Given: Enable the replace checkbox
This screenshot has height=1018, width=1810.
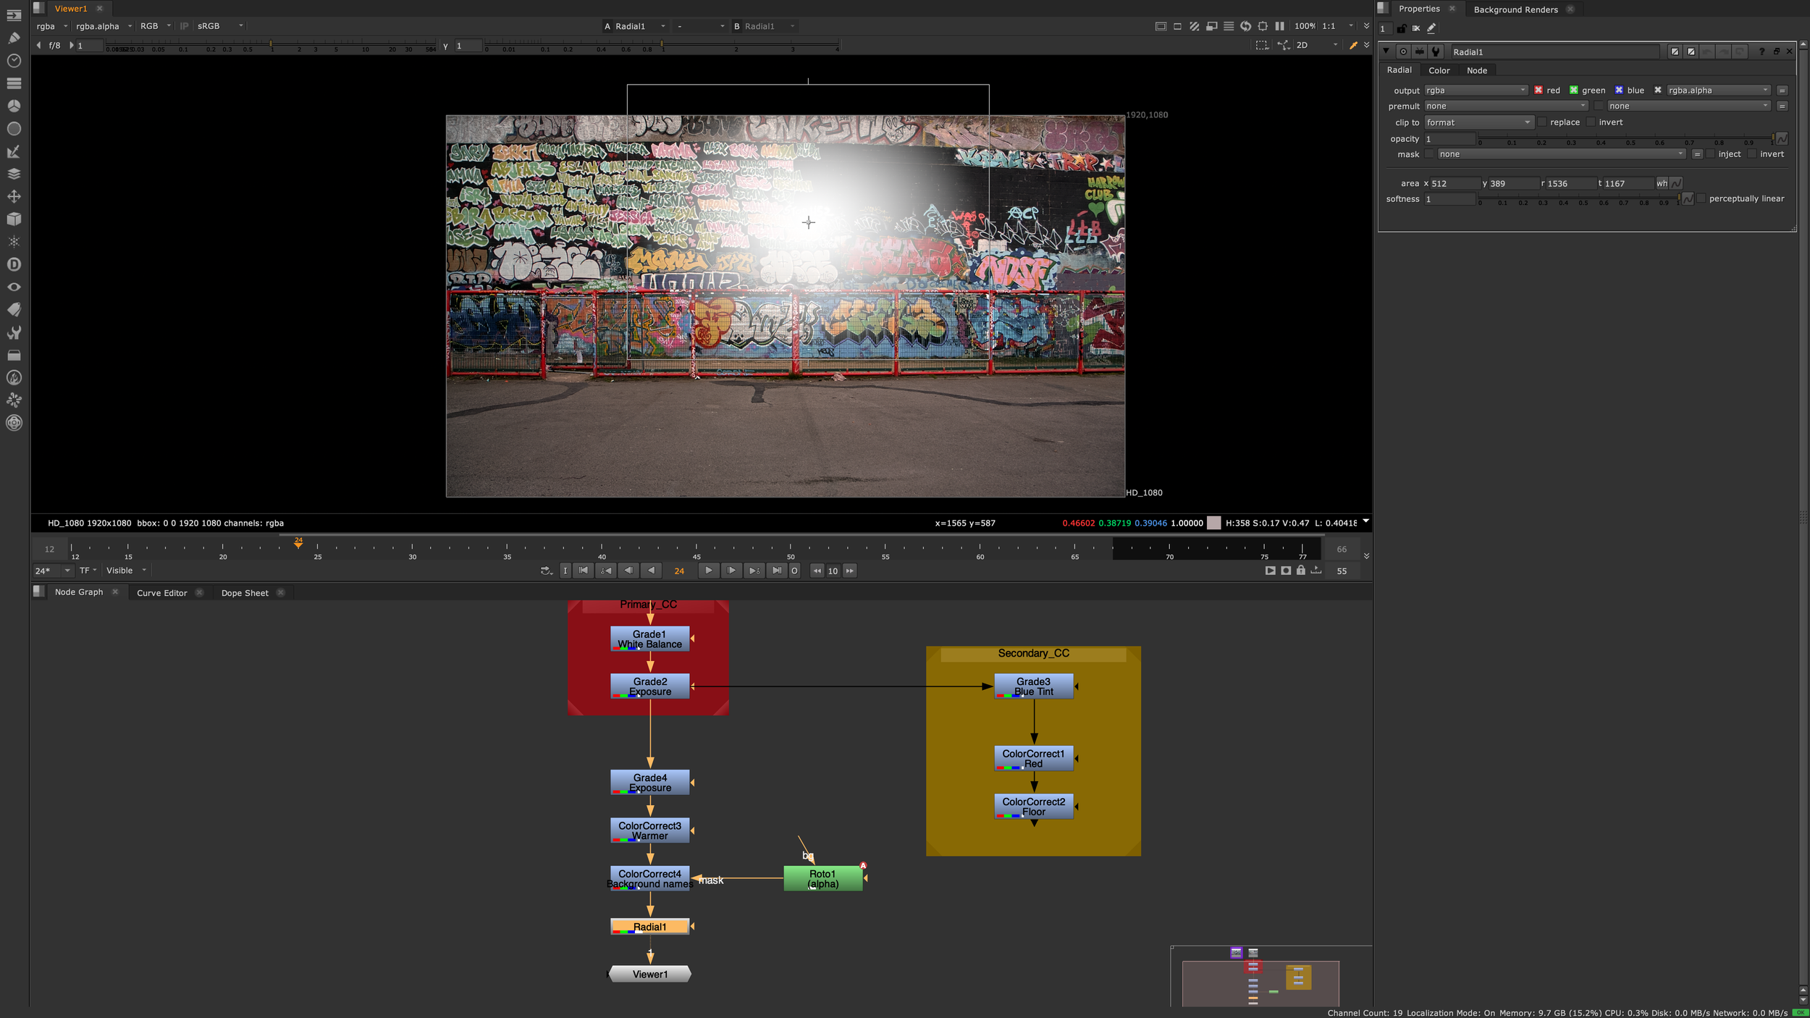Looking at the screenshot, I should pos(1541,122).
